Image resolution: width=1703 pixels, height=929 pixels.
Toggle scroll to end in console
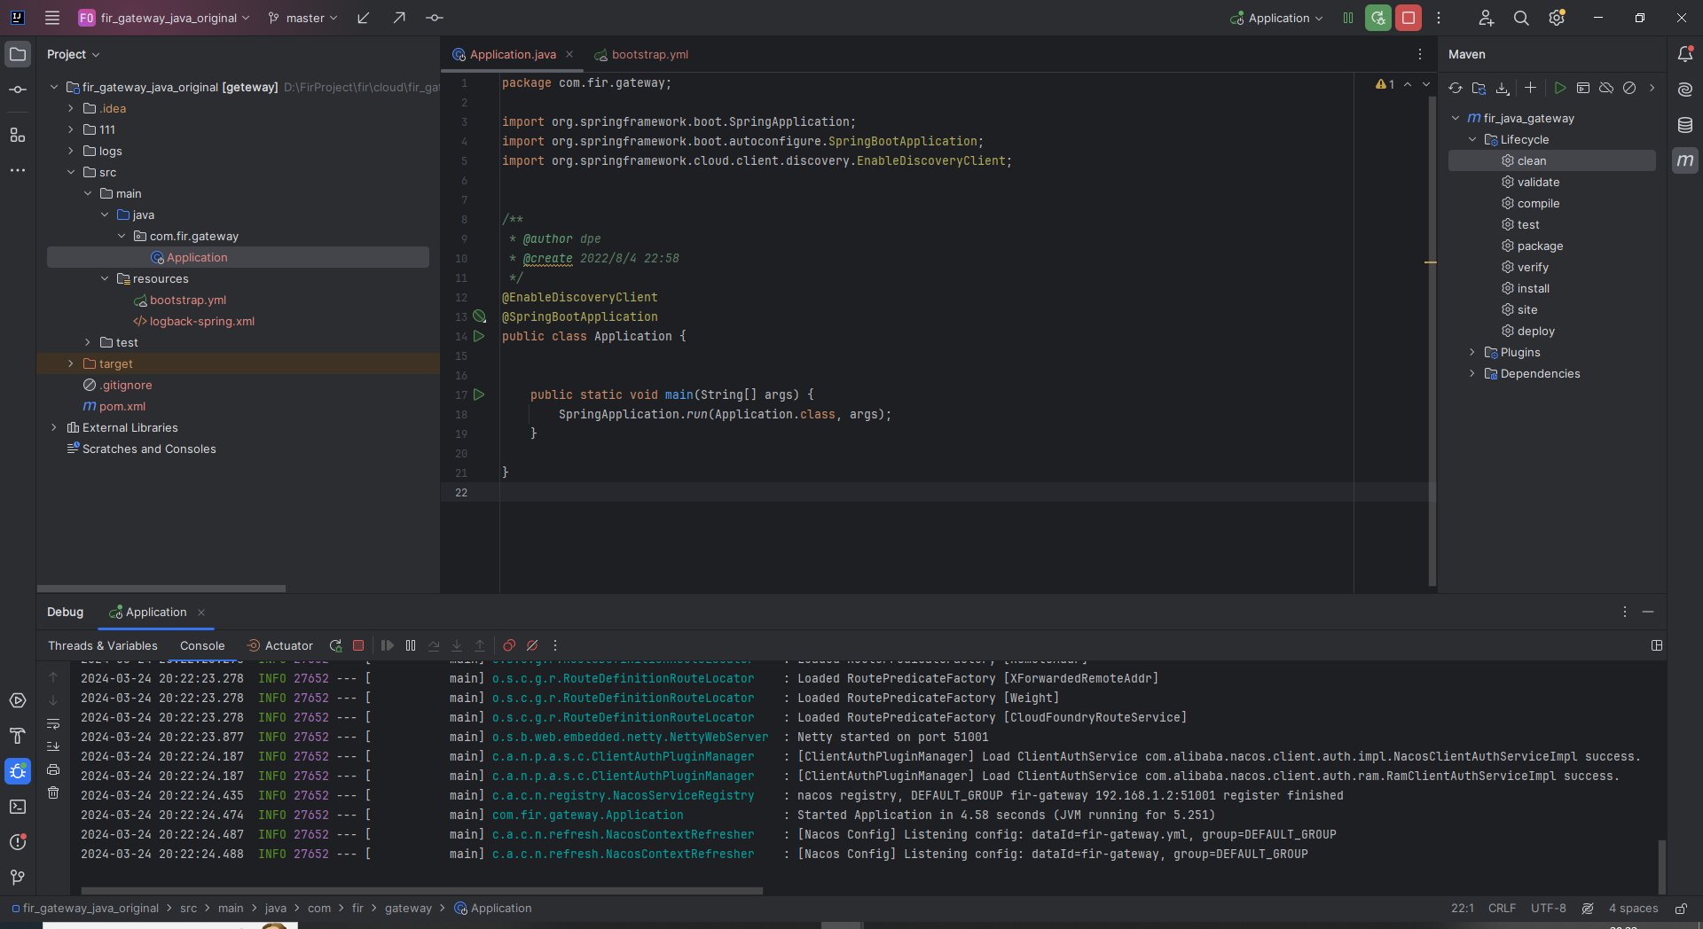53,746
